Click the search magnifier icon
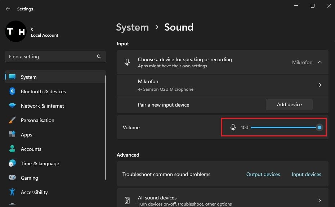 [x=99, y=57]
